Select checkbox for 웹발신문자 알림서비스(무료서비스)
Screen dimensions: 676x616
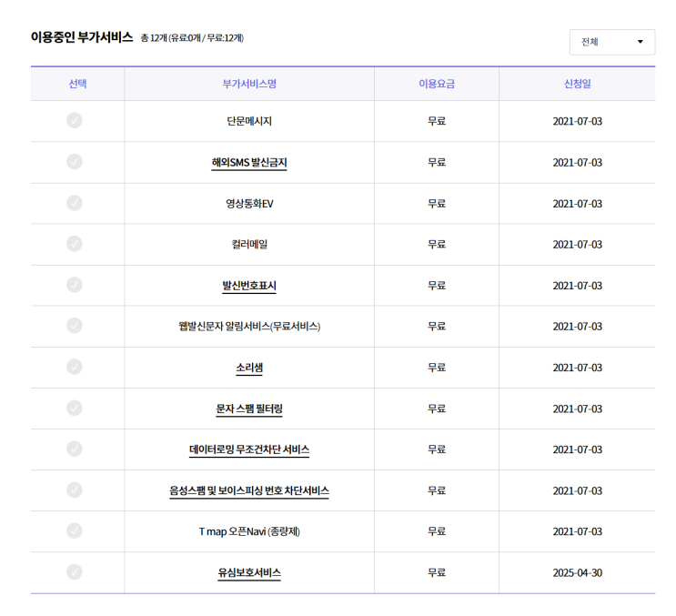pyautogui.click(x=75, y=326)
